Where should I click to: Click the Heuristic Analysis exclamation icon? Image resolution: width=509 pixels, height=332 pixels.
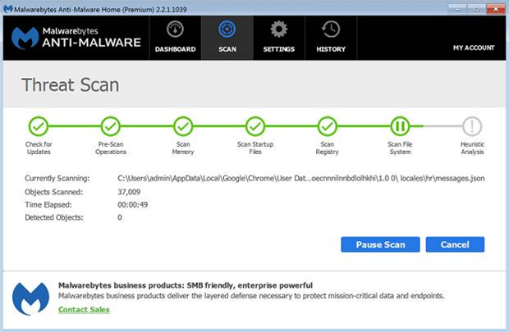point(472,126)
